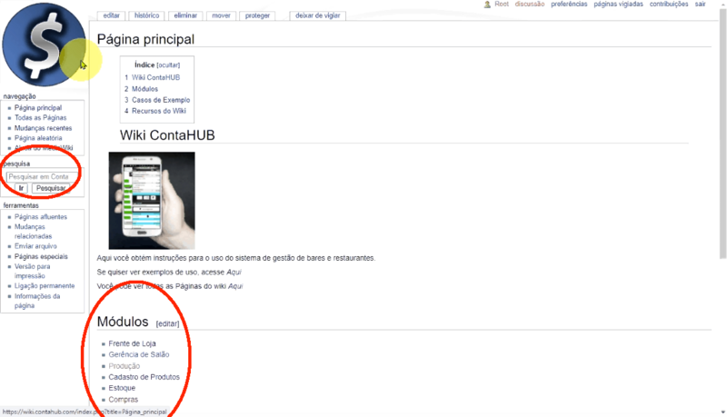The height and width of the screenshot is (417, 727).
Task: Click Aqui link for exemplos de uso
Action: coord(234,272)
